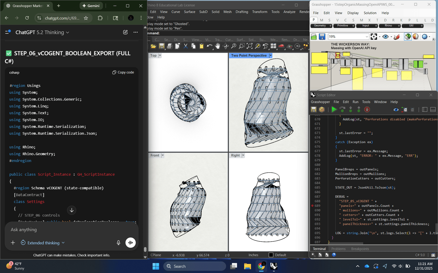The height and width of the screenshot is (273, 438).
Task: Select the Pan hand tool in Rhino toolbar
Action: (x=218, y=46)
